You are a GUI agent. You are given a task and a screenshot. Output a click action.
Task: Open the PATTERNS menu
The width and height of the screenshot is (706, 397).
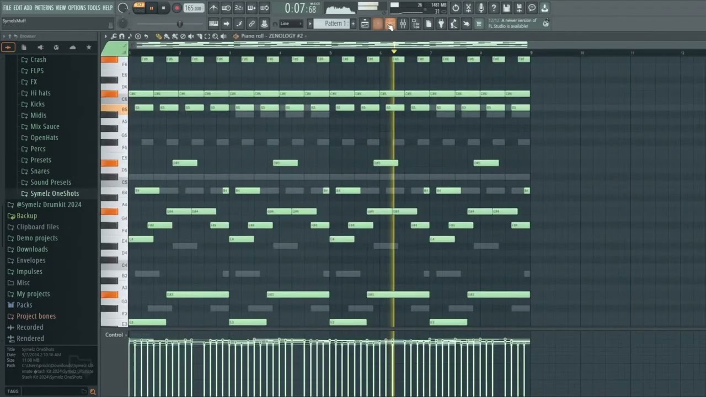[44, 8]
